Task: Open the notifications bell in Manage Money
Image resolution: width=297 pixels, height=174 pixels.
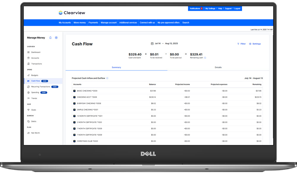Action: 50,38
